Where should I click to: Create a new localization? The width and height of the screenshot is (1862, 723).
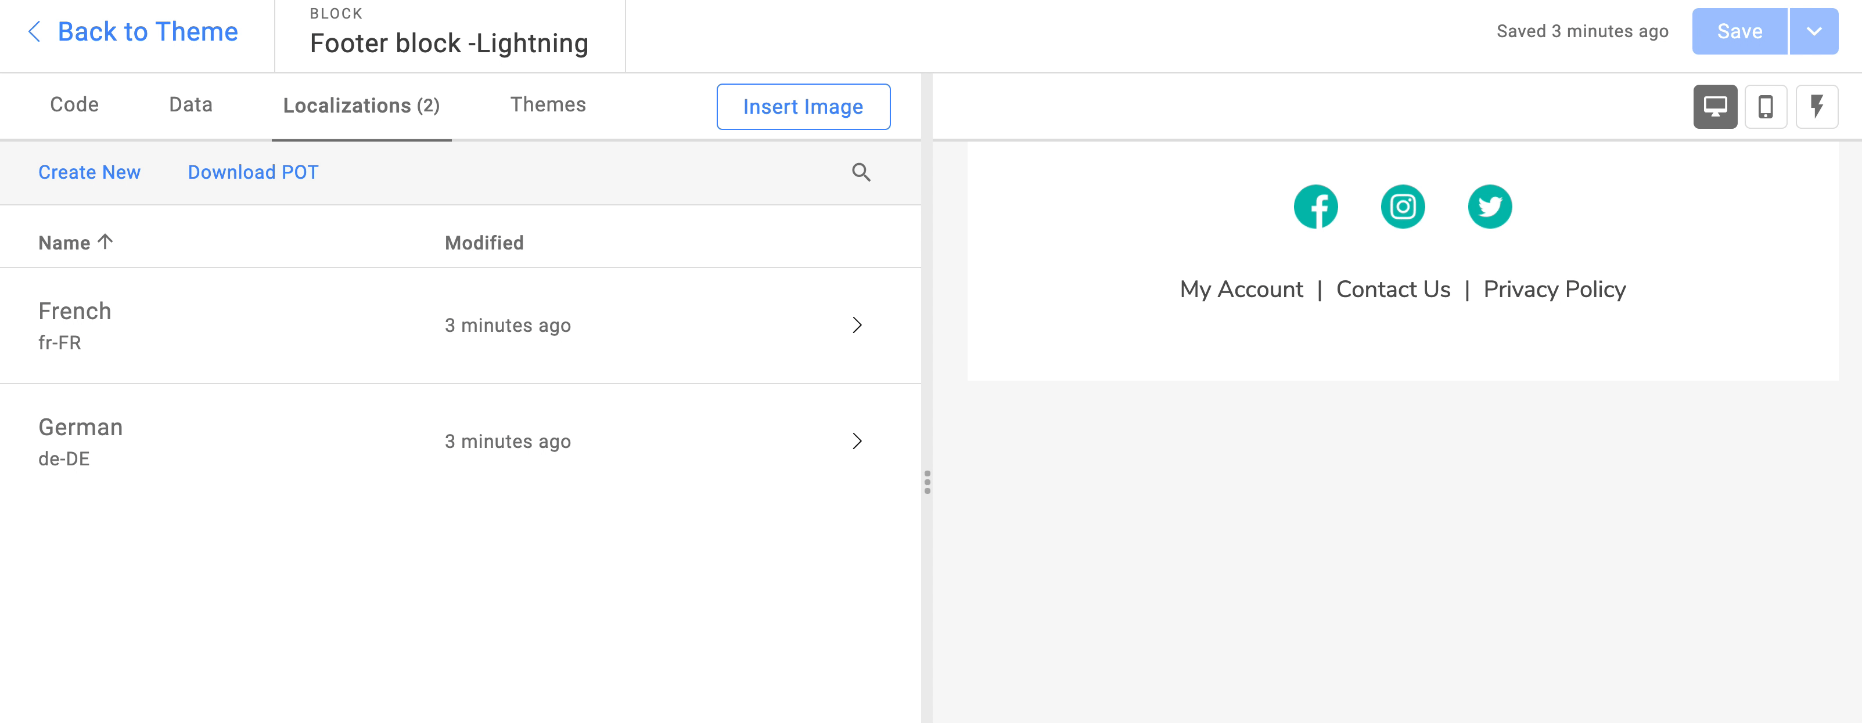[89, 172]
